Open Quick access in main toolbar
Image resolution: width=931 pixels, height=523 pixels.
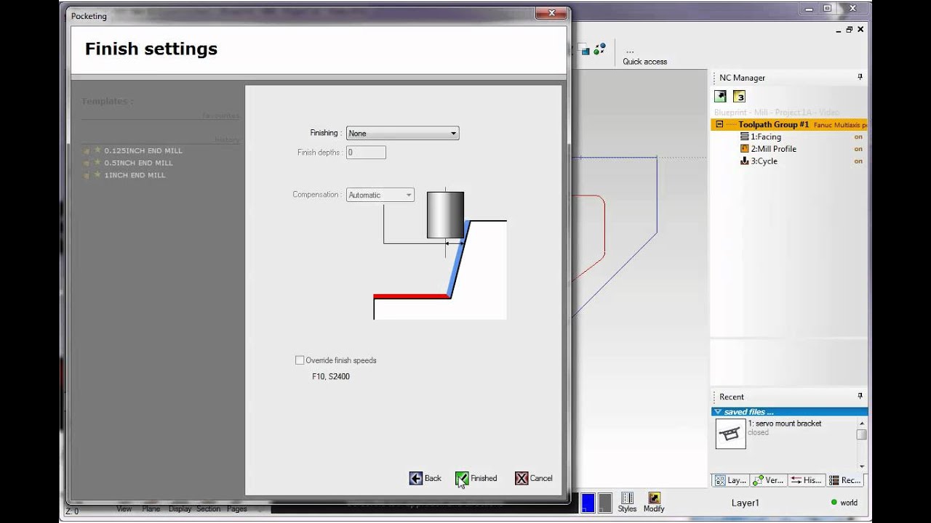tap(644, 56)
